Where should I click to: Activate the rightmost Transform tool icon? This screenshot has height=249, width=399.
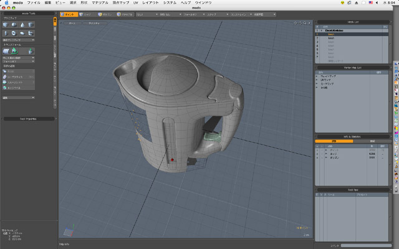31,51
